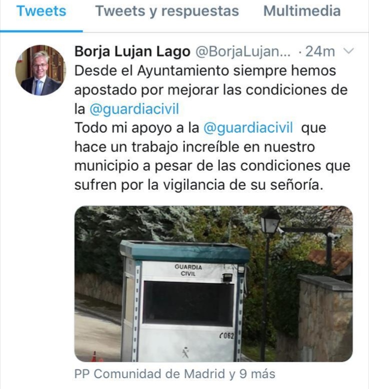
Task: Click the Borja Lujan Lago display name
Action: (x=132, y=52)
